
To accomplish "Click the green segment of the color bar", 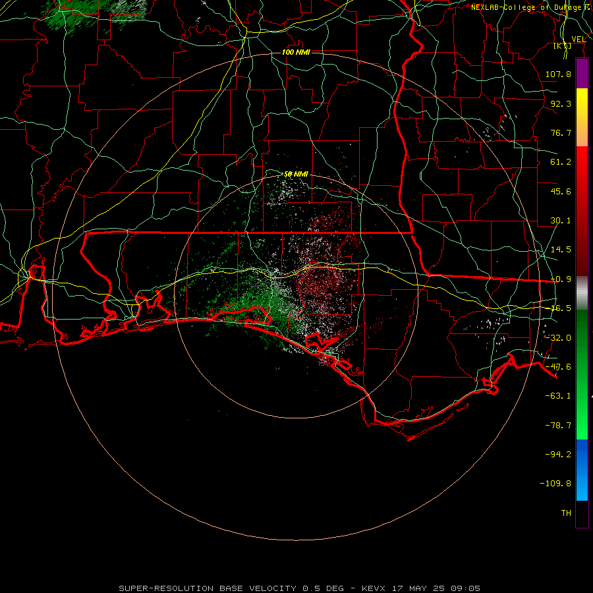I will (x=582, y=374).
